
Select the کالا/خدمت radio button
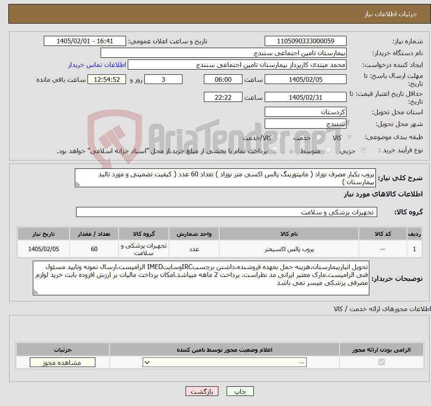coord(280,136)
